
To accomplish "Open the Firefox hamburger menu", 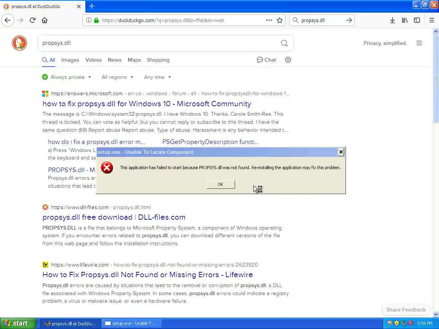I will pos(431,20).
